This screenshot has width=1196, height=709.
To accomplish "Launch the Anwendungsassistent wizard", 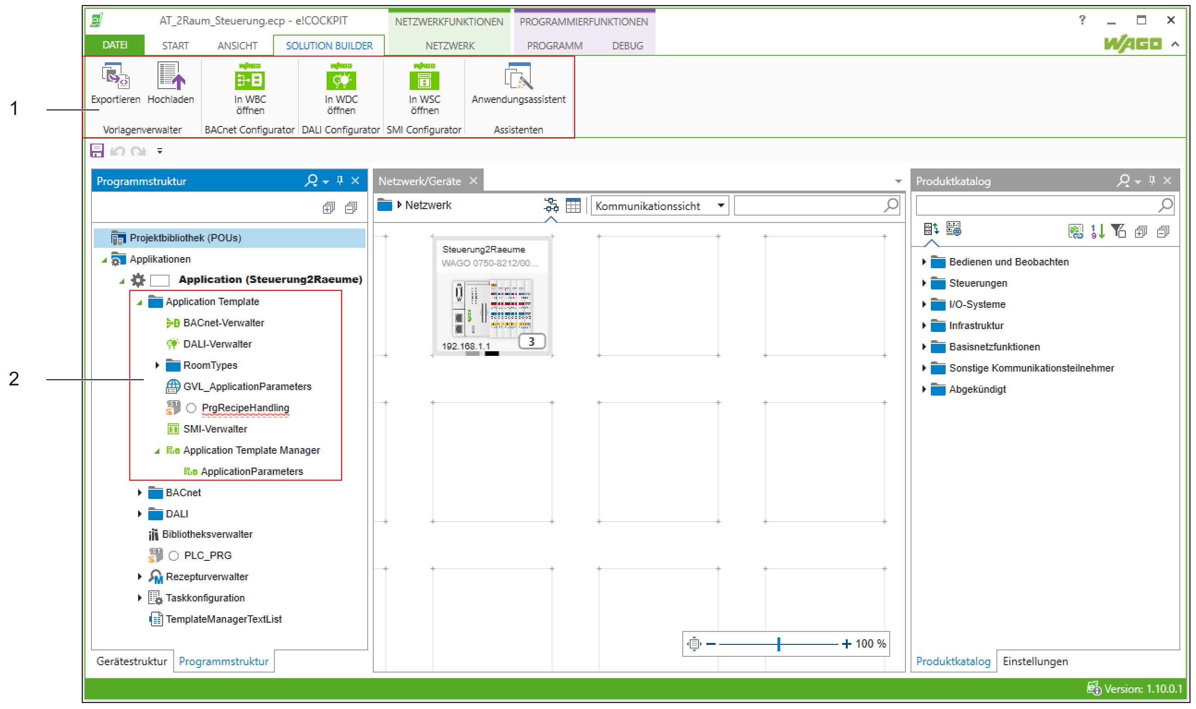I will pos(518,83).
